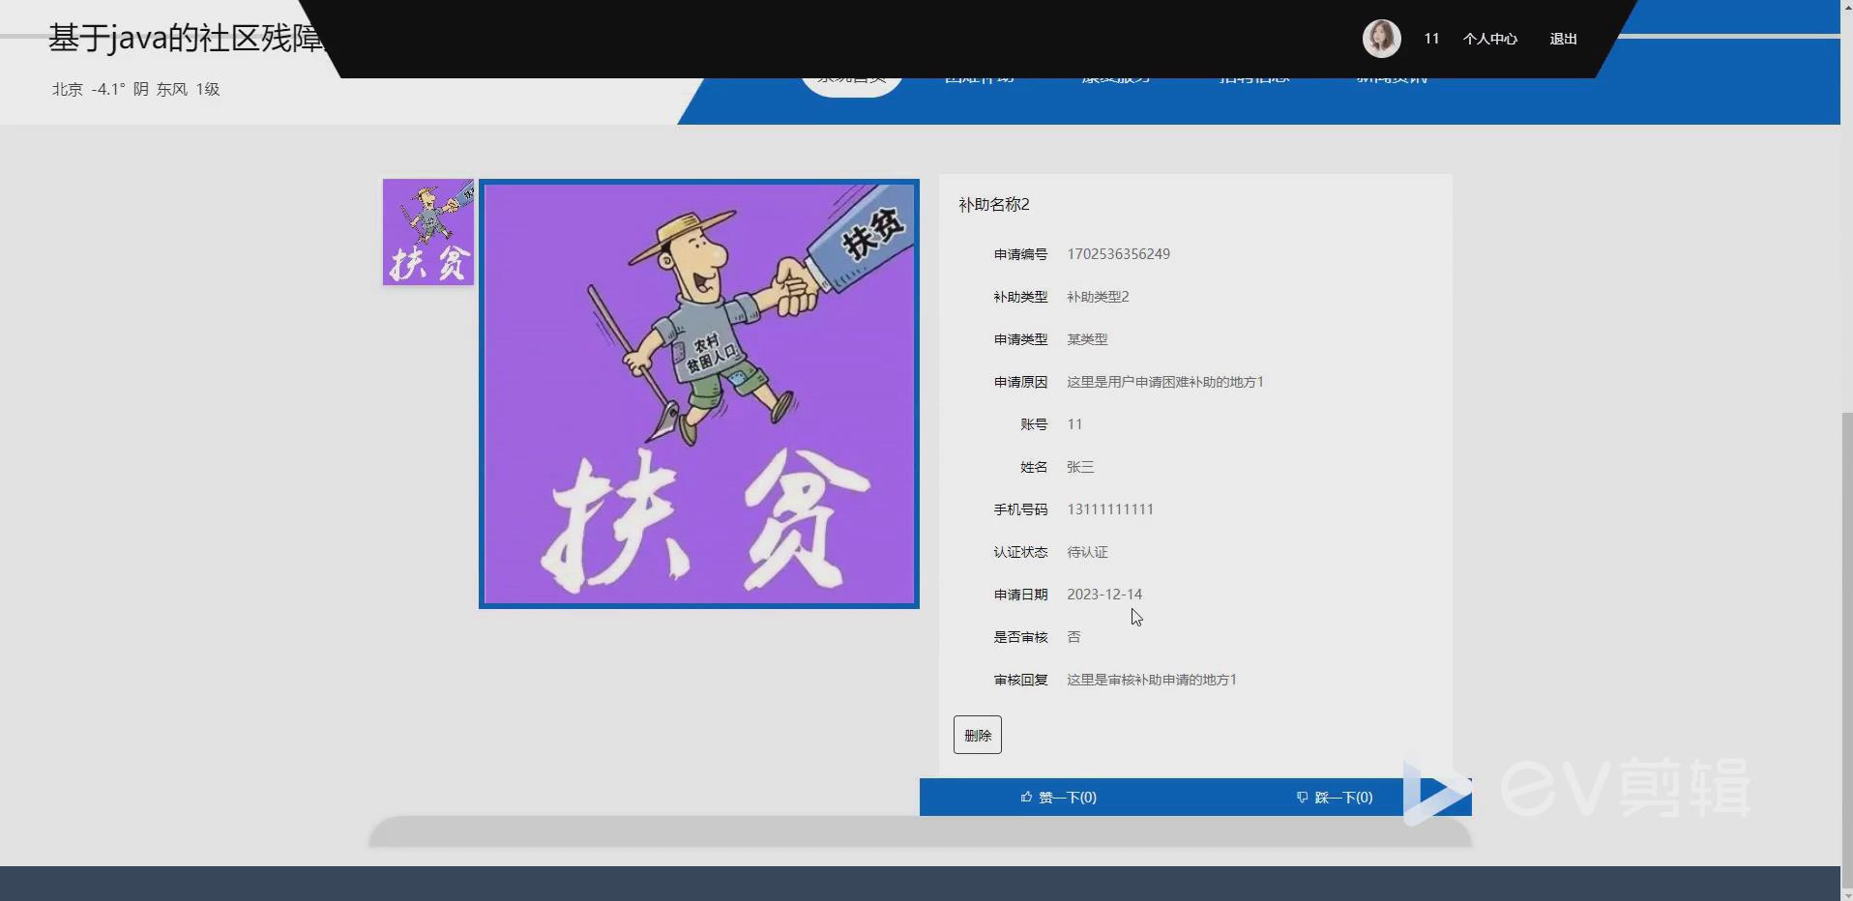
Task: Select the 扶贫 thumbnail on the left
Action: point(427,231)
